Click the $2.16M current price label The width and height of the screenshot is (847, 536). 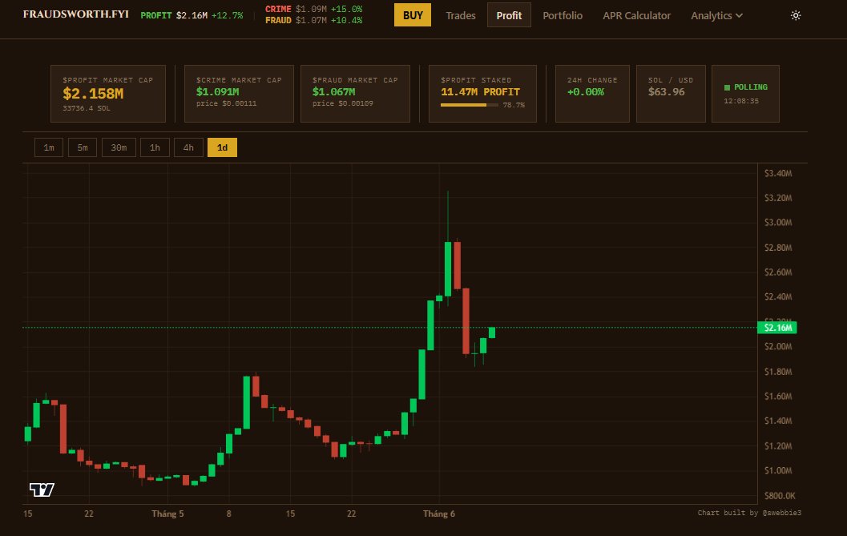click(x=777, y=328)
